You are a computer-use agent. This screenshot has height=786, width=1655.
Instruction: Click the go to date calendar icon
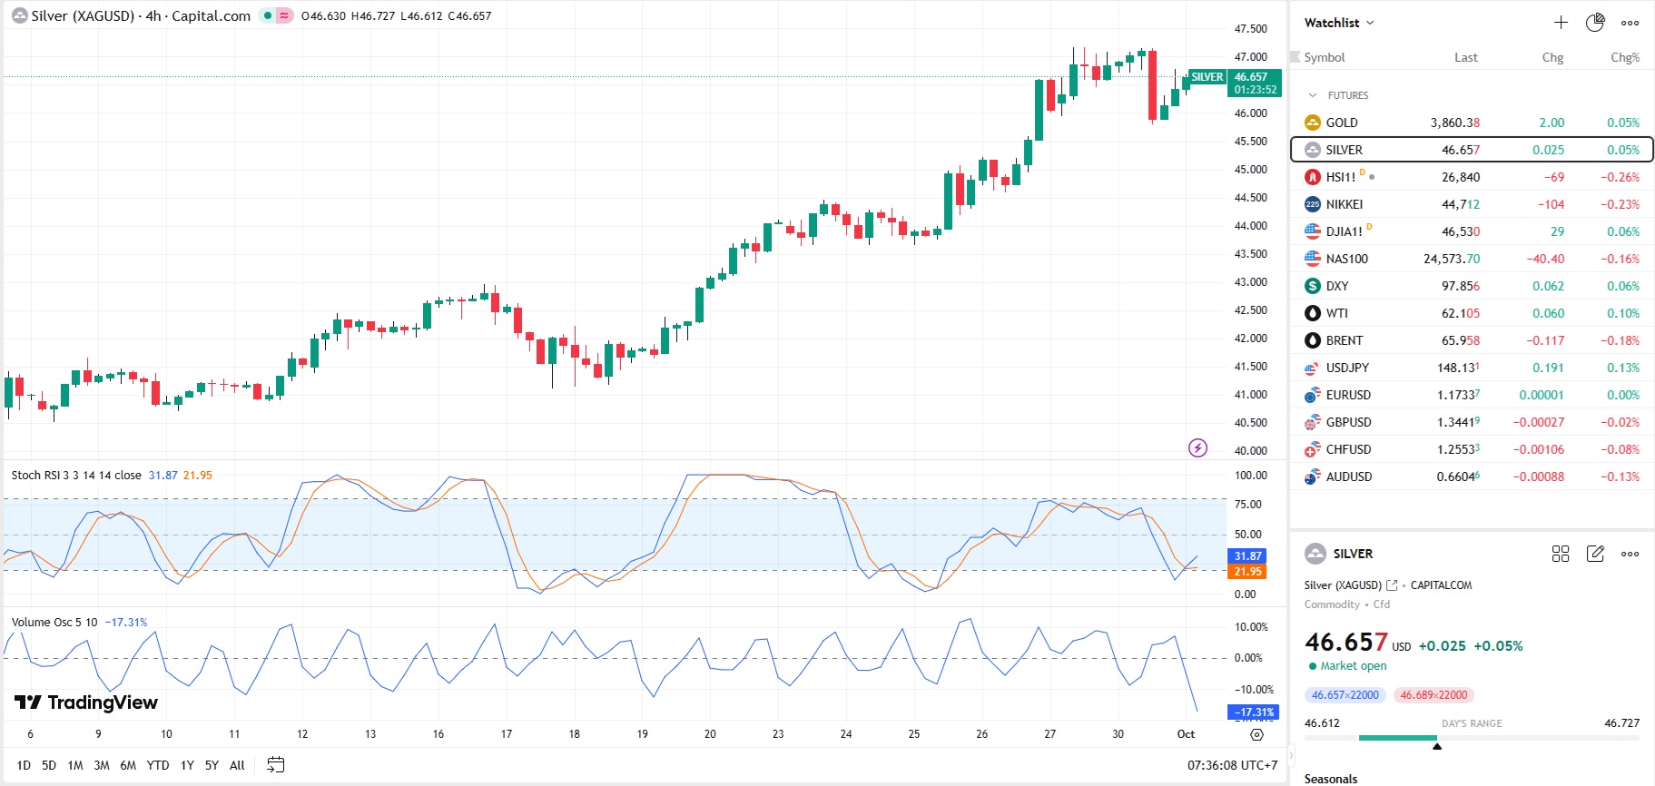276,765
